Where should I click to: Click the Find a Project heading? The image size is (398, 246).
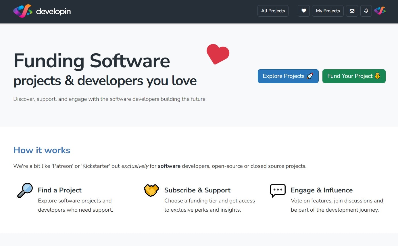click(59, 190)
